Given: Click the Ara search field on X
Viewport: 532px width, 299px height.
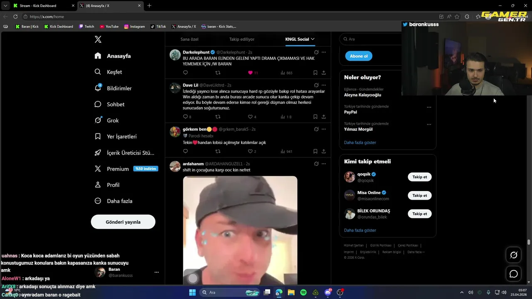Looking at the screenshot, I should point(370,39).
